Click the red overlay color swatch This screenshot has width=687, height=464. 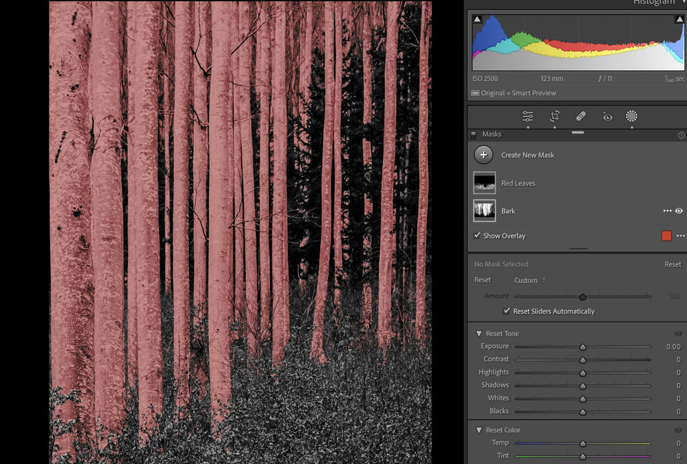pos(666,236)
